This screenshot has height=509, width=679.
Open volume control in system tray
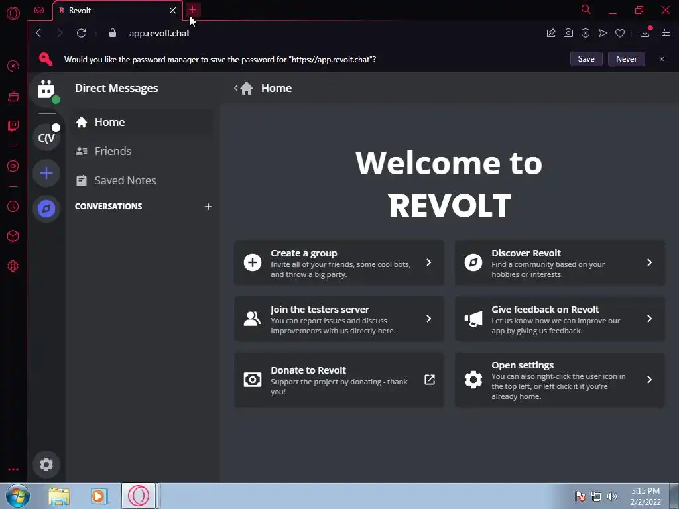click(612, 496)
